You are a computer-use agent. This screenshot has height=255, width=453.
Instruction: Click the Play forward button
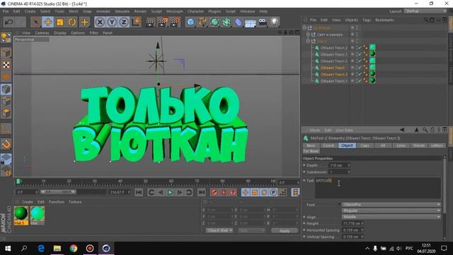coord(171,192)
